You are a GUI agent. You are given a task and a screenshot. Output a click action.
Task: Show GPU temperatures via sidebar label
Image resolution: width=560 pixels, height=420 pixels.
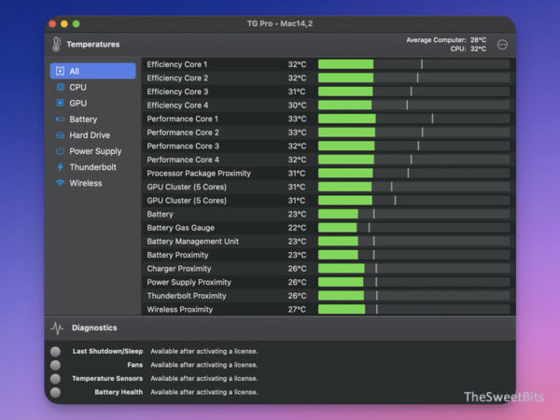pos(77,104)
